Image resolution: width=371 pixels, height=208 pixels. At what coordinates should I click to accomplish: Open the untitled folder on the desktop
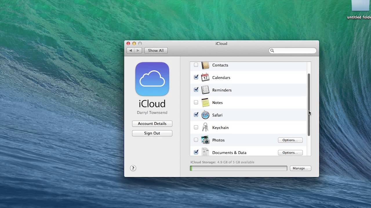(361, 10)
